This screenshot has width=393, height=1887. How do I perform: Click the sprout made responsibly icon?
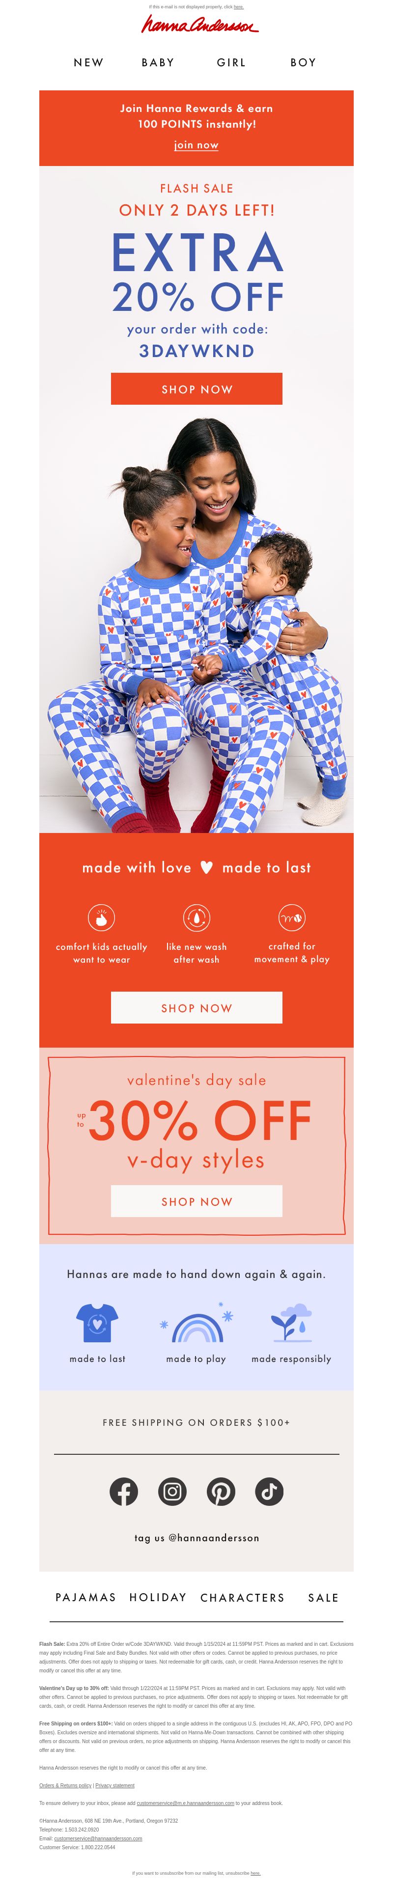[291, 1322]
